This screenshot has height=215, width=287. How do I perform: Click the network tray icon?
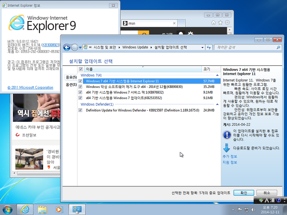coord(247,210)
